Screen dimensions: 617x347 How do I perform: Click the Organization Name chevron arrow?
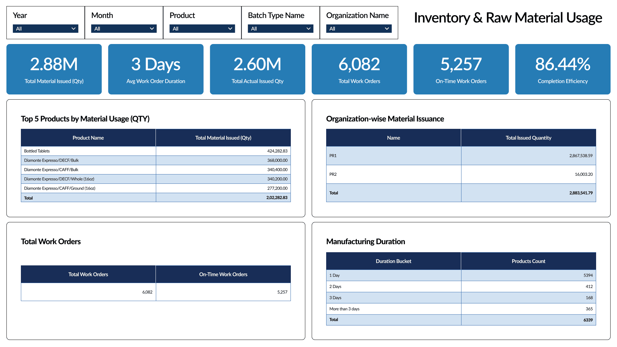pos(386,29)
